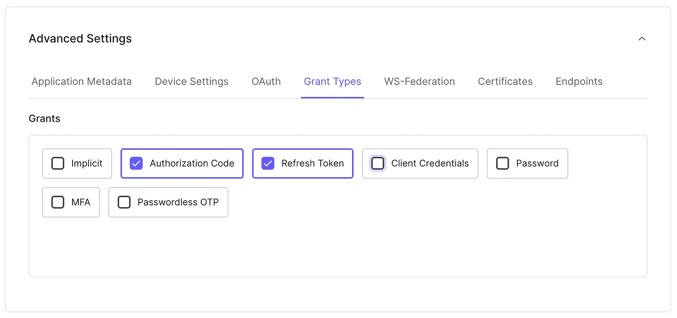Click the Passwordless OTP label text
Viewport: 677px width, 318px height.
click(178, 202)
